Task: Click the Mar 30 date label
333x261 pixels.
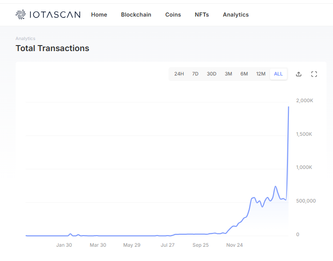Action: (98, 245)
